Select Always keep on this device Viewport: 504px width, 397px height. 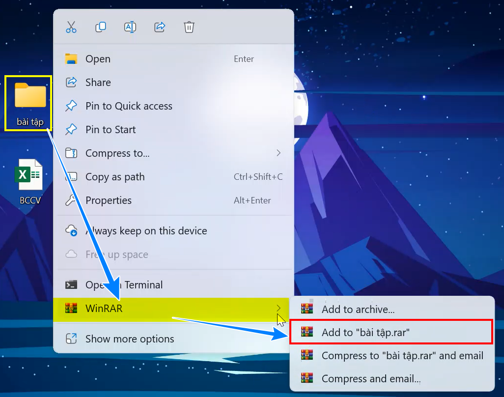[x=146, y=231]
